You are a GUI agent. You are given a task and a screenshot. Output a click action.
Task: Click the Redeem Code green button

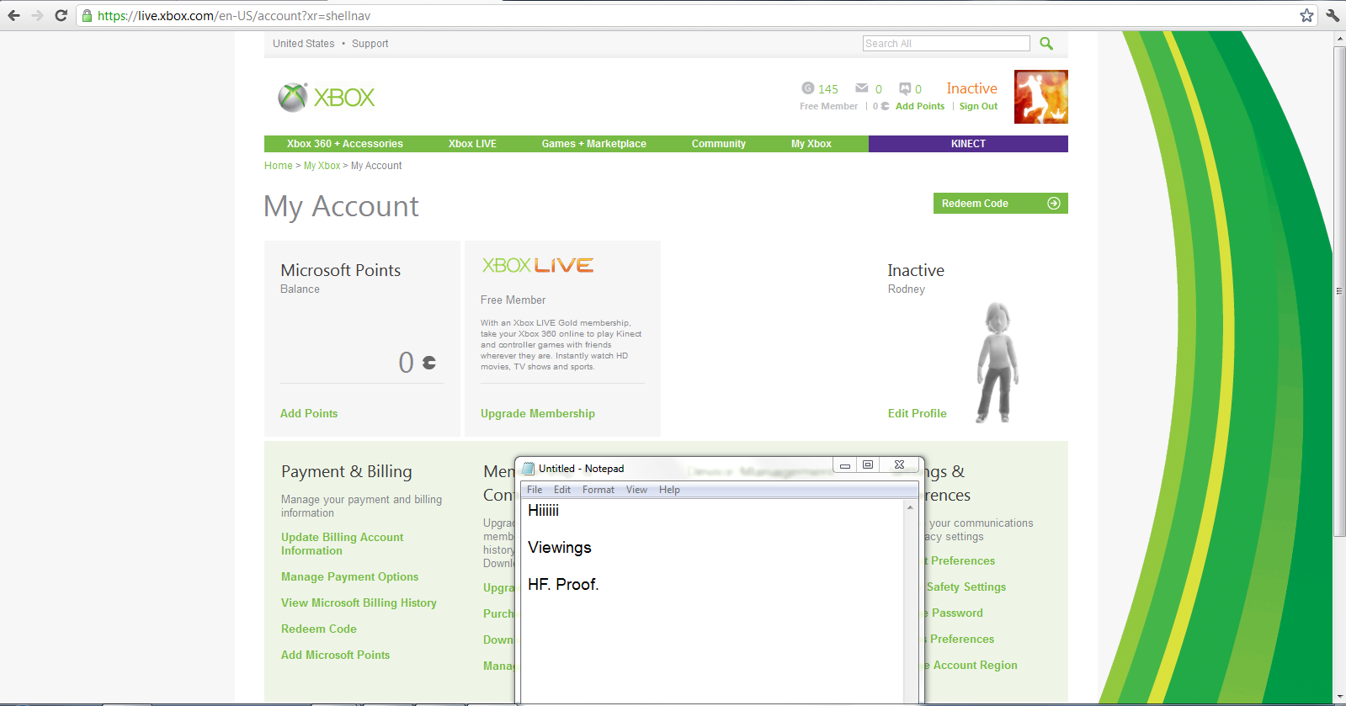(x=1001, y=204)
